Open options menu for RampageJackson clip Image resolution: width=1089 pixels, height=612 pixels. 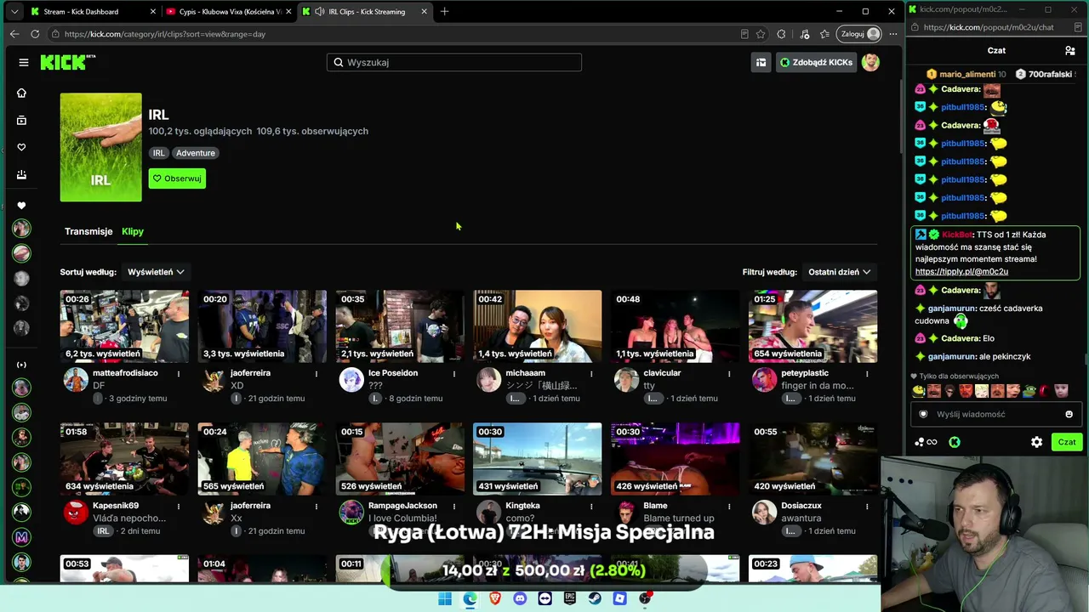click(454, 506)
